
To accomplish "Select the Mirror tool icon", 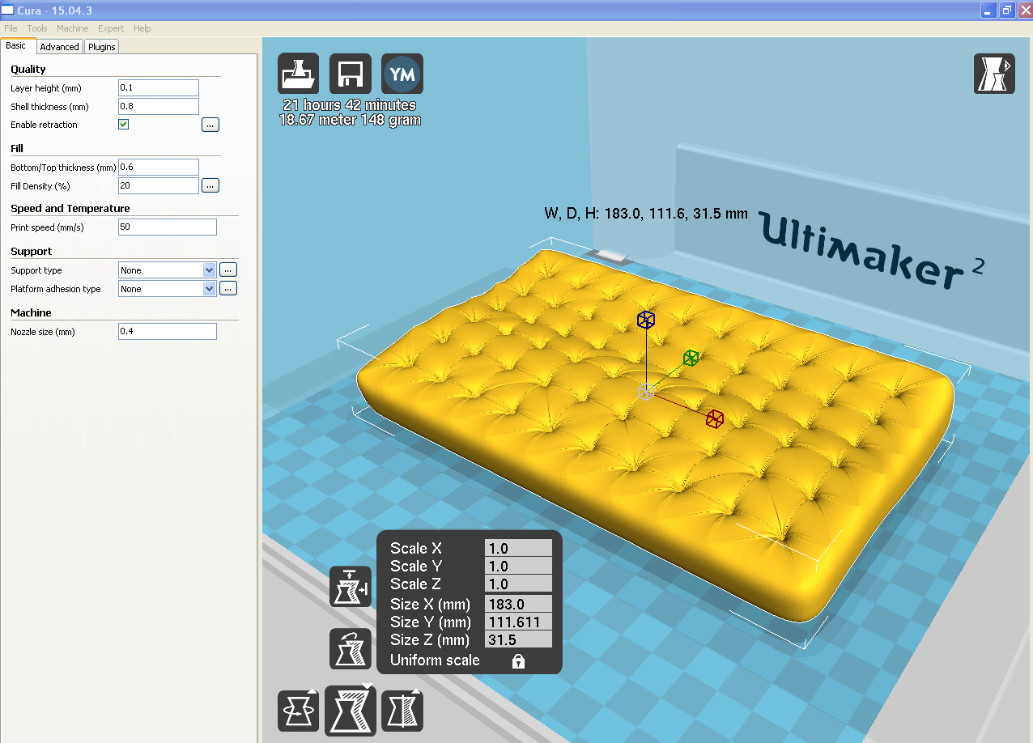I will pyautogui.click(x=402, y=711).
